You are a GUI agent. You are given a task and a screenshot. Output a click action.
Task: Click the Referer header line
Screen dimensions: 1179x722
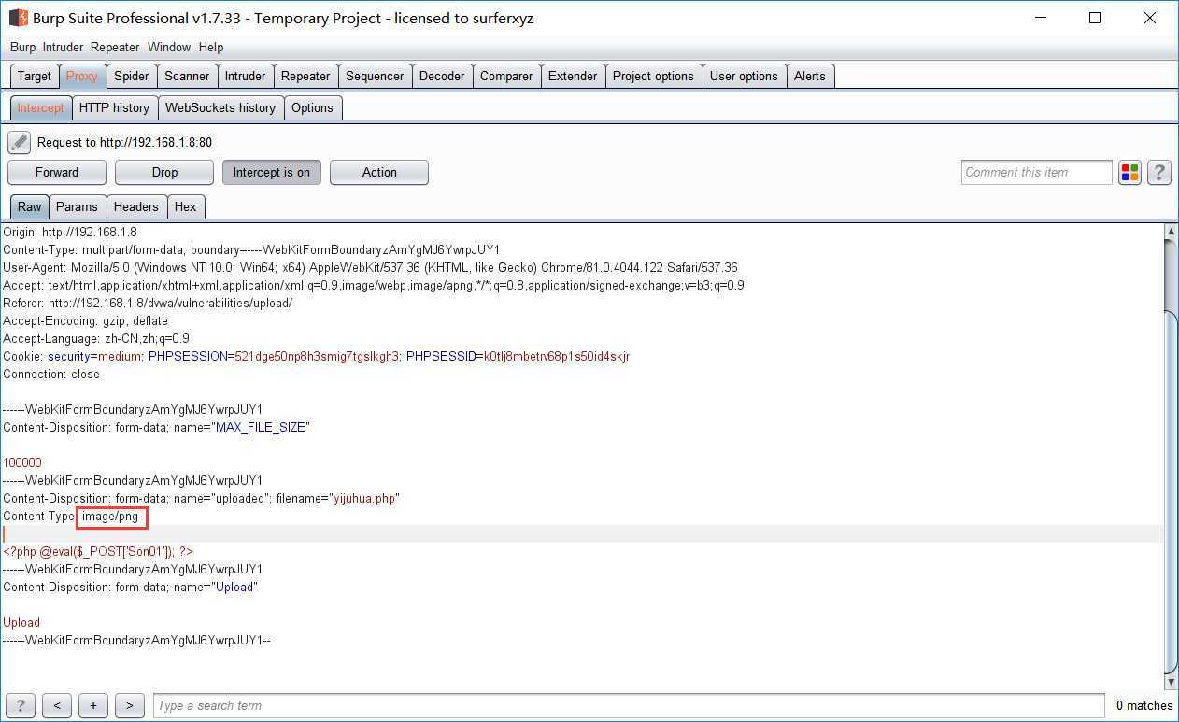point(148,303)
